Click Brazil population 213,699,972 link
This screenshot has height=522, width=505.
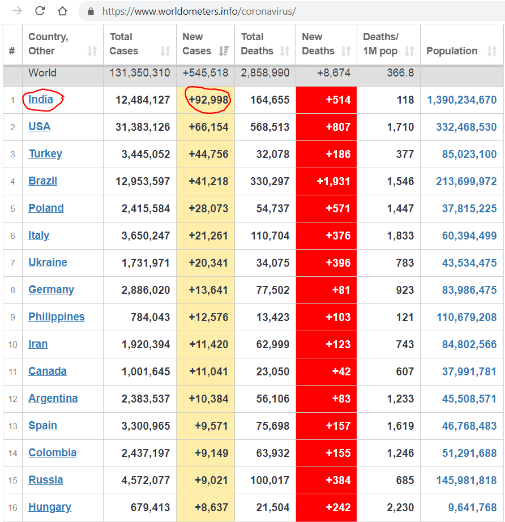(x=466, y=181)
